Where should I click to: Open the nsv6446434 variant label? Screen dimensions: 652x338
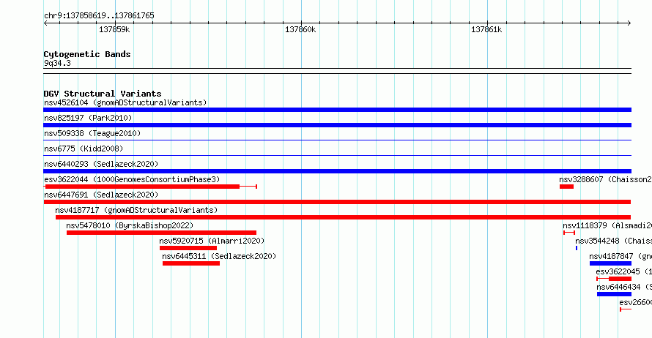tap(624, 287)
